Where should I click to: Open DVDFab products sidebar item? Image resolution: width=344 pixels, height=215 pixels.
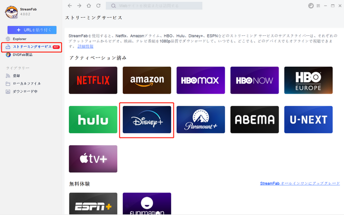[x=23, y=55]
